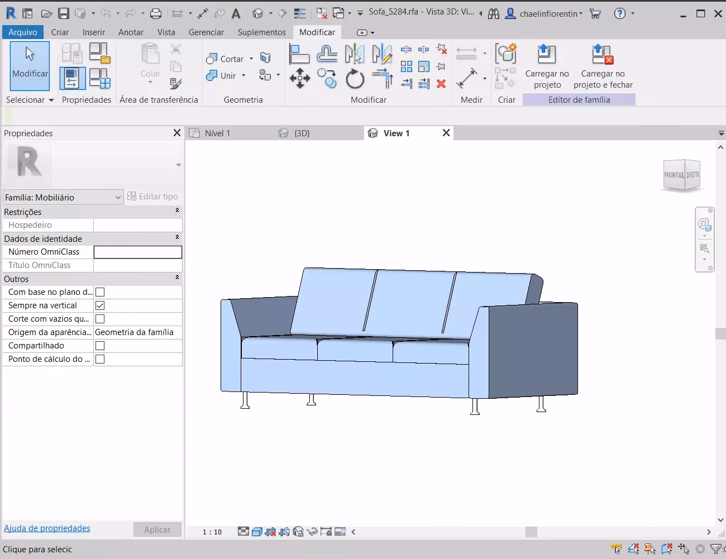Close the Propriedades panel

tap(177, 133)
